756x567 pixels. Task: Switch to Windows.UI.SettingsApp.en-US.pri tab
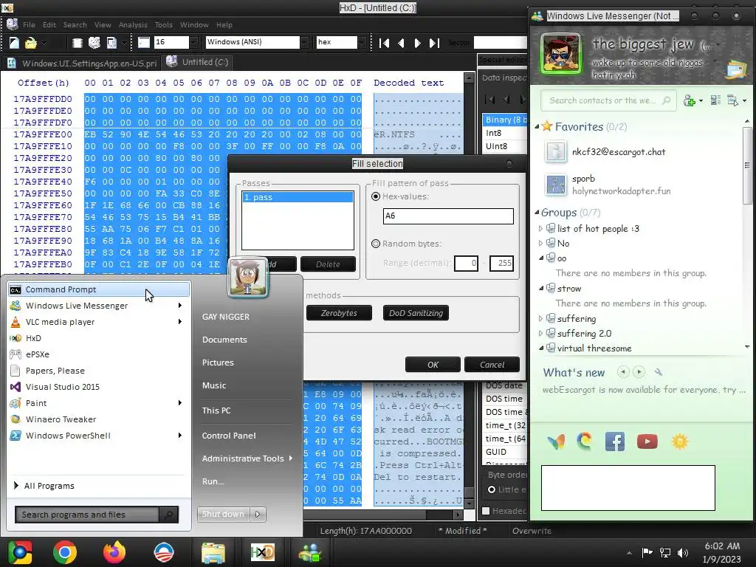(81, 63)
